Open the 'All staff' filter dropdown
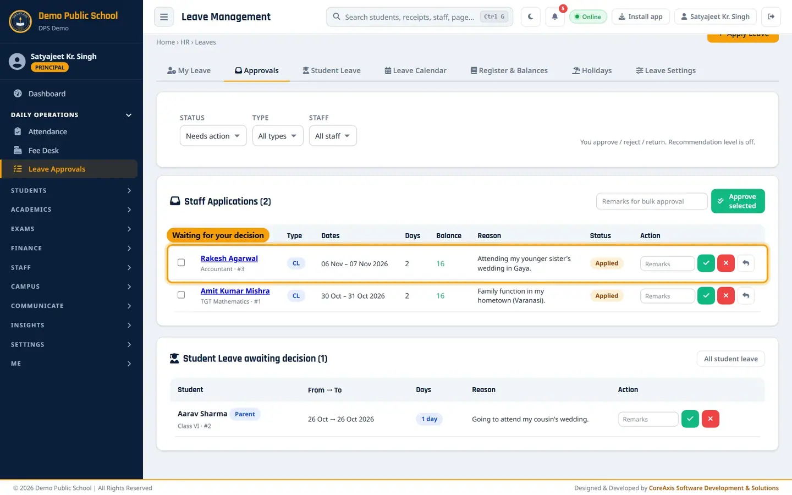This screenshot has width=792, height=495. [x=333, y=136]
